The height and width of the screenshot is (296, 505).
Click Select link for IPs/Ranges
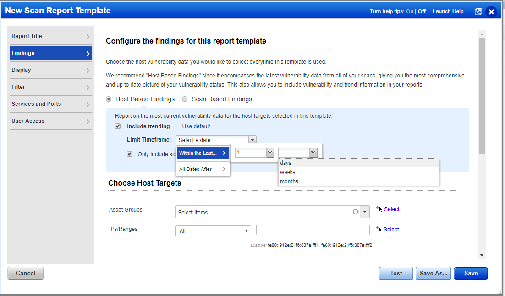(391, 229)
